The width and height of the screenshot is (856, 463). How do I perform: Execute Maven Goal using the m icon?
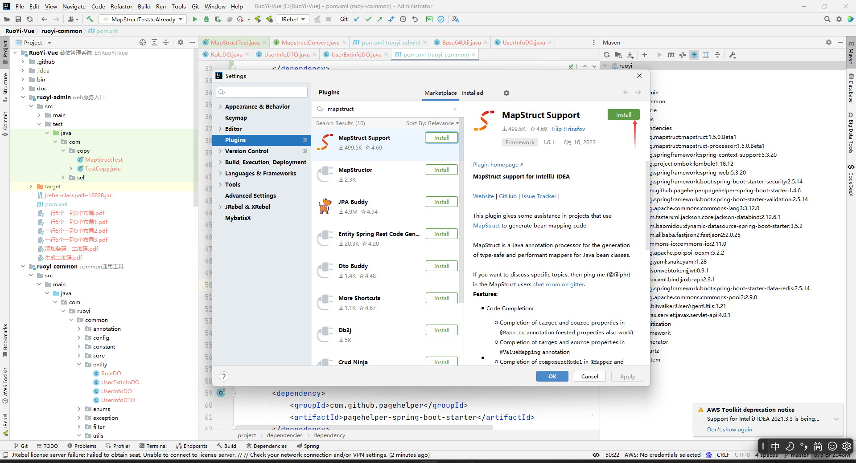coord(671,55)
